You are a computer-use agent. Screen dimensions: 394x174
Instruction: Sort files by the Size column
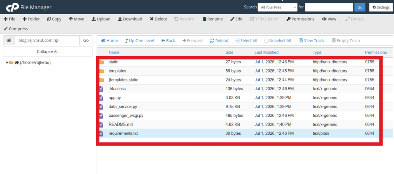229,52
